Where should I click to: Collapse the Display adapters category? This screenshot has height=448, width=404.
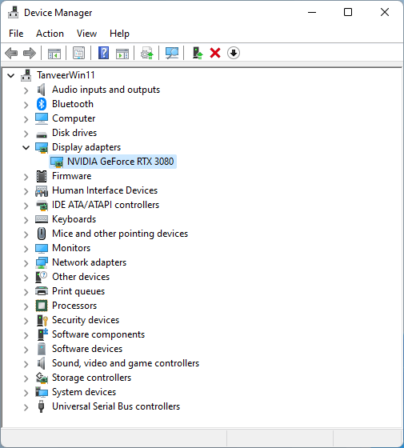[x=26, y=148]
